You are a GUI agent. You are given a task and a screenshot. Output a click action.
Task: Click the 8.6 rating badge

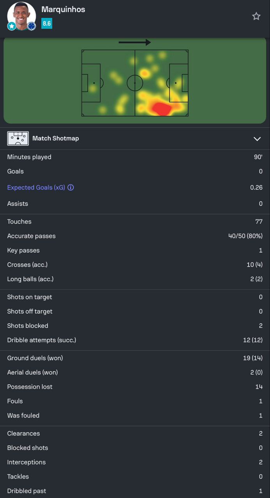coord(47,24)
